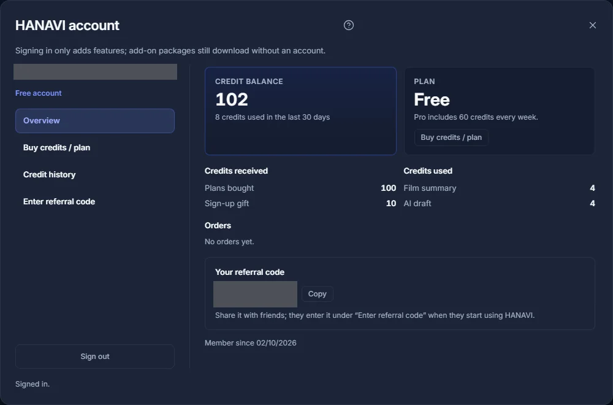Click Buy credits / plan button in Plan card
This screenshot has height=405, width=613.
click(x=451, y=137)
